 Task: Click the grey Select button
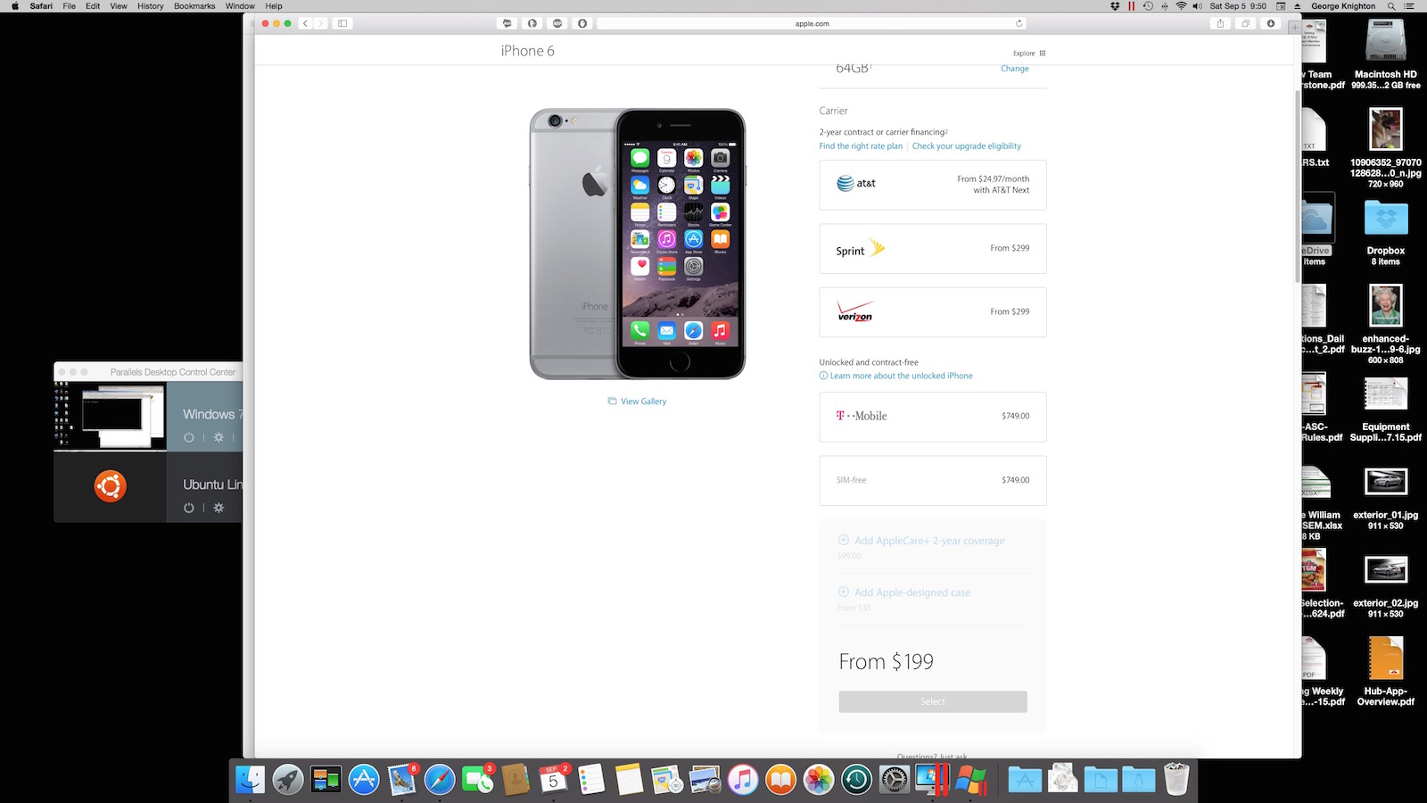[933, 701]
